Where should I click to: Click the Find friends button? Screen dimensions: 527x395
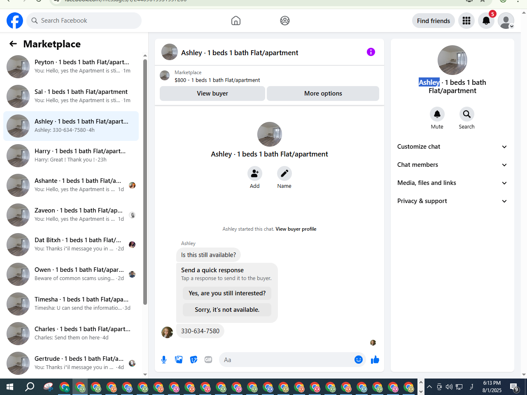434,21
